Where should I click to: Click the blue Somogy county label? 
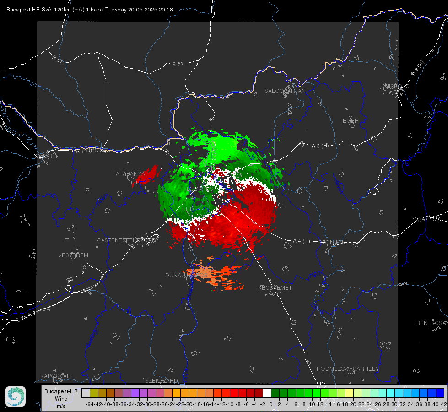91,338
